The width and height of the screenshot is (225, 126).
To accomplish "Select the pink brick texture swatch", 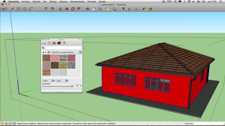I will 55,58.
